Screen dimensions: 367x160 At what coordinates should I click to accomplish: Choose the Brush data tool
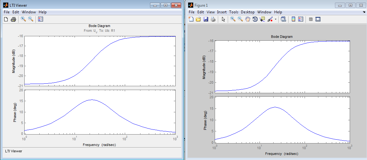click(270, 19)
